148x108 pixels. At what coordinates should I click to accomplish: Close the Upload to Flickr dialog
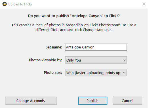pyautogui.click(x=144, y=4)
